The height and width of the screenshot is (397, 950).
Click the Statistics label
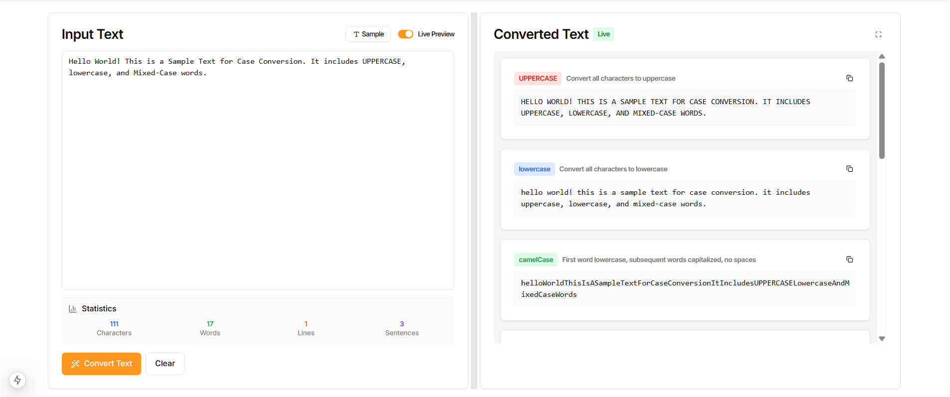(99, 309)
